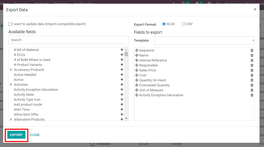Delete Quantity On Hand export field

(252, 80)
